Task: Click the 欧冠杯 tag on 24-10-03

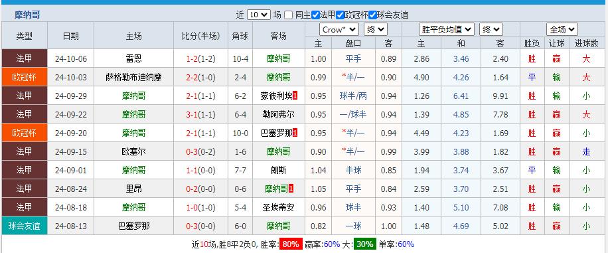Action: [25, 77]
